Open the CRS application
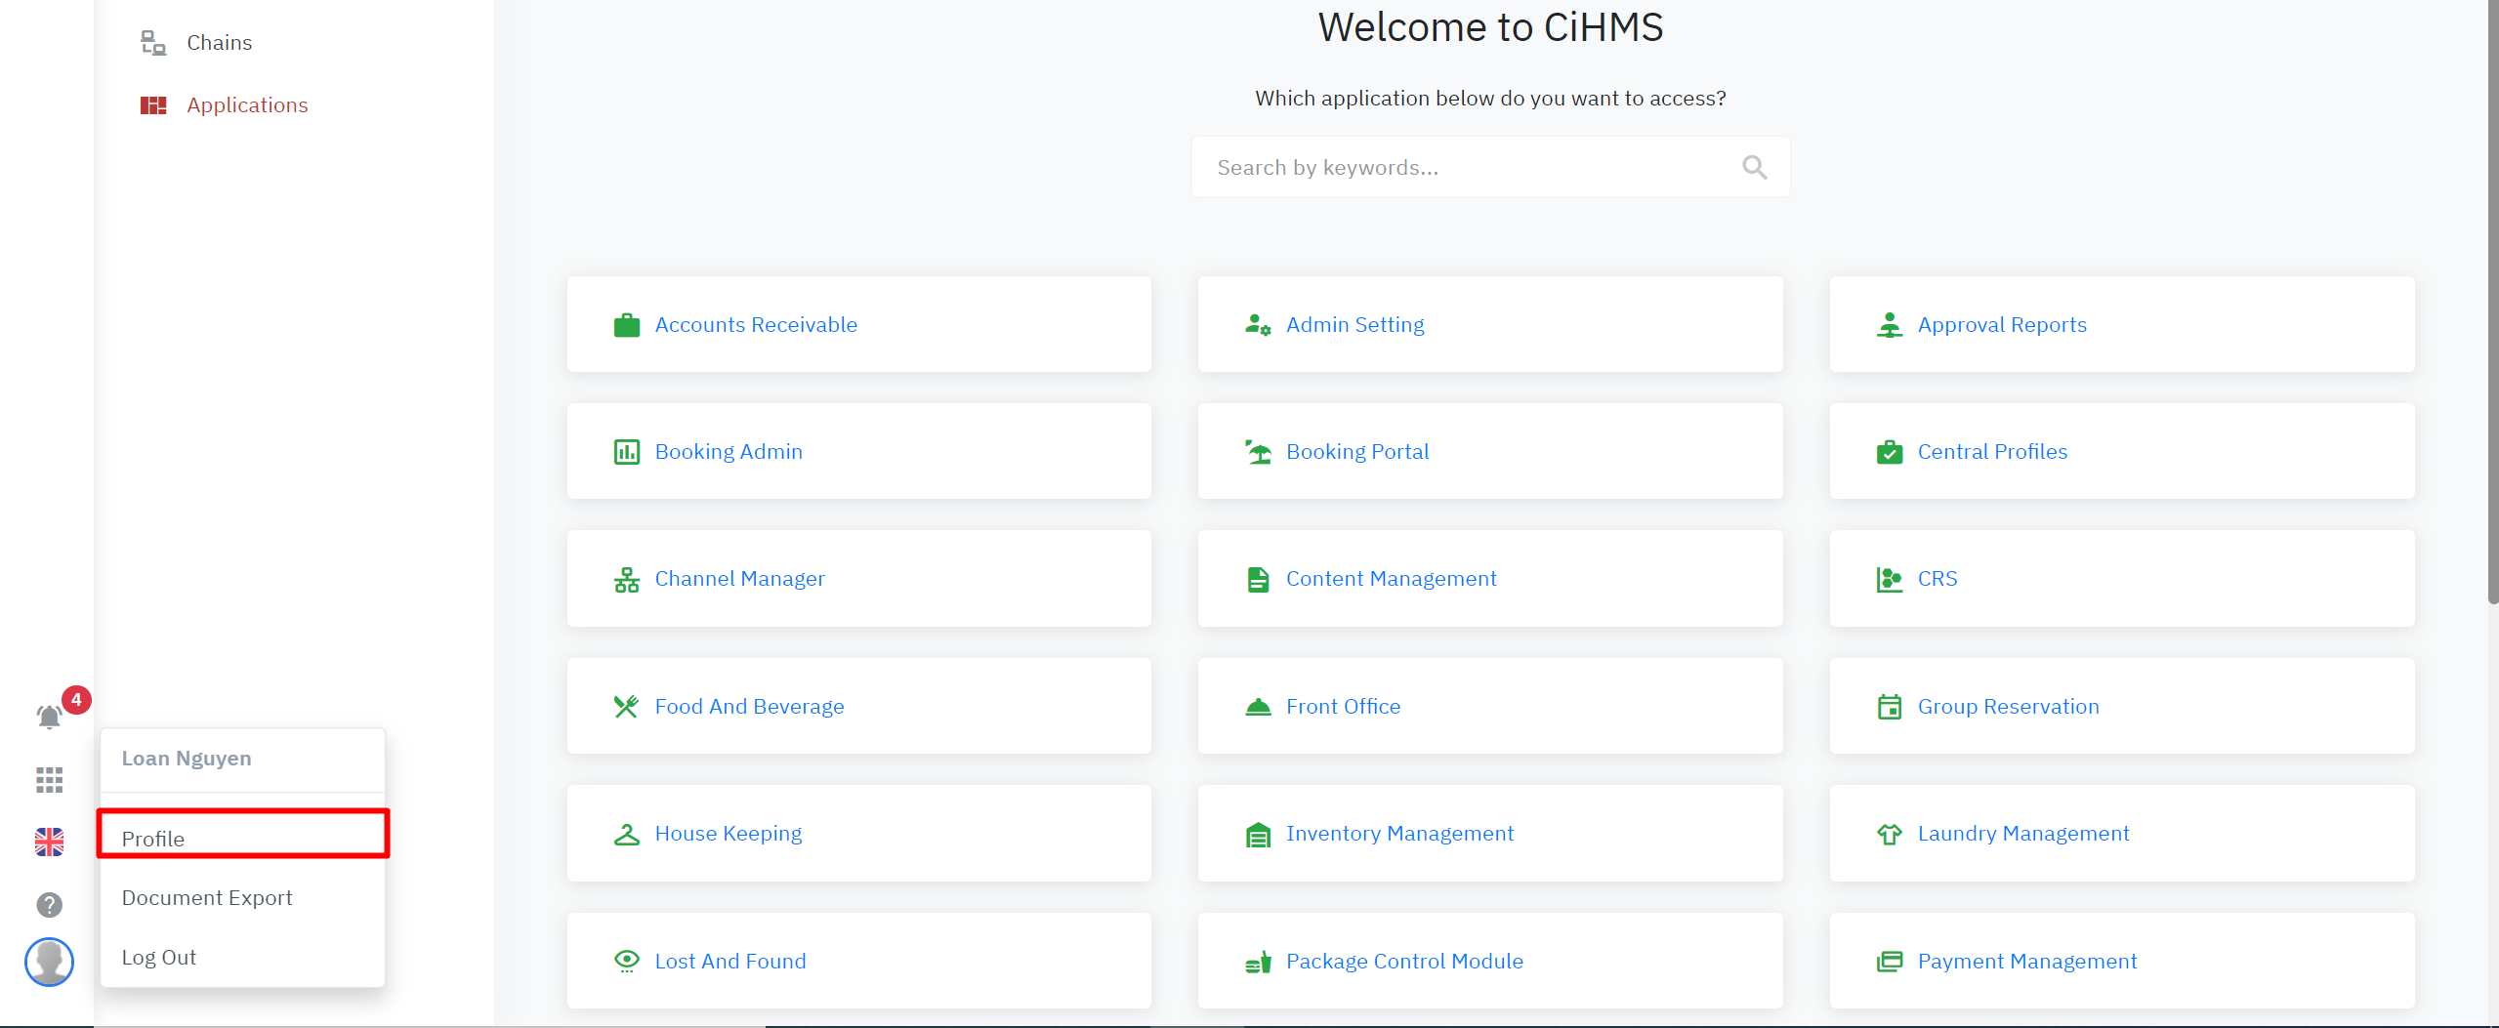The width and height of the screenshot is (2499, 1028). (2122, 579)
